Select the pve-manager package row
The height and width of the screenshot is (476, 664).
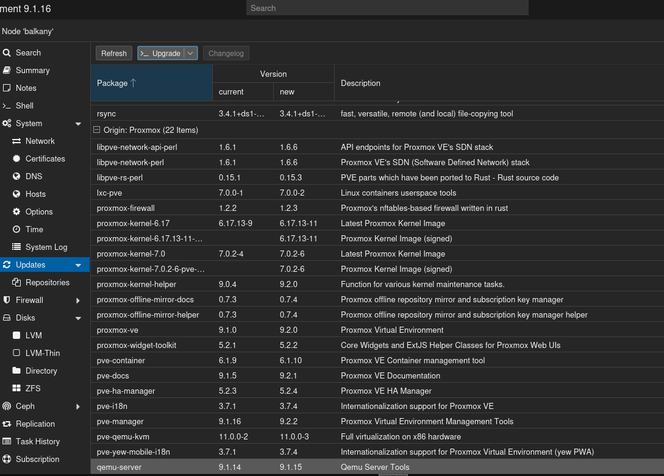377,421
